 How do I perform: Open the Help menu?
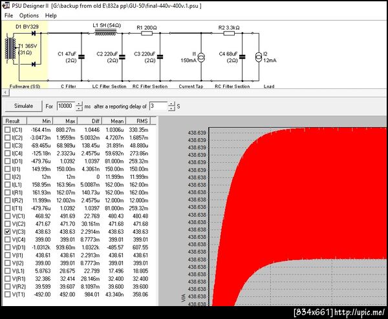coord(50,15)
